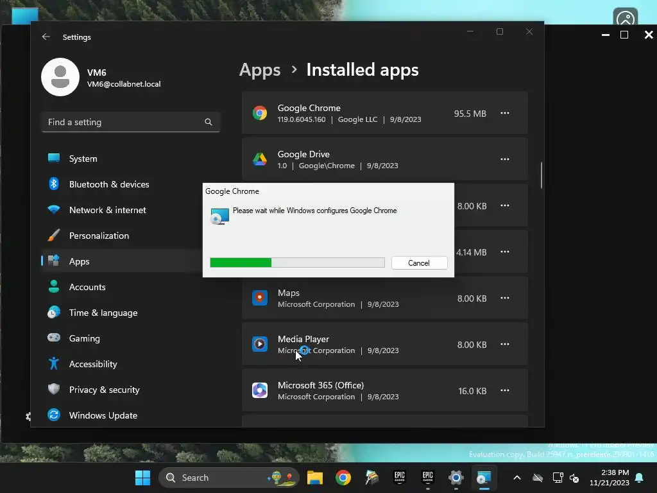Click the Google Drive app icon in list
The width and height of the screenshot is (657, 493).
pos(260,159)
